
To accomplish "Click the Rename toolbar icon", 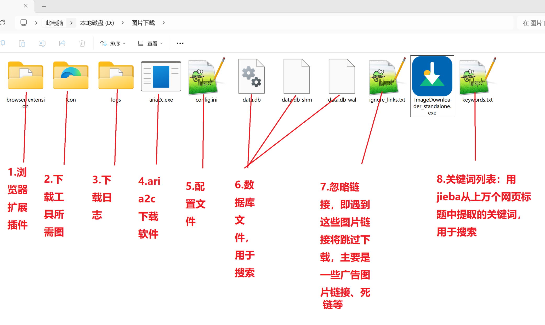I will (x=42, y=43).
